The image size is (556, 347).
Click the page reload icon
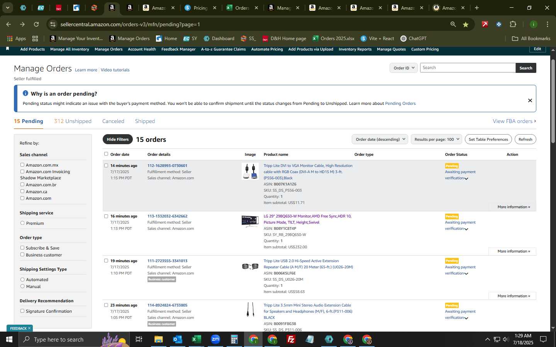click(x=36, y=24)
